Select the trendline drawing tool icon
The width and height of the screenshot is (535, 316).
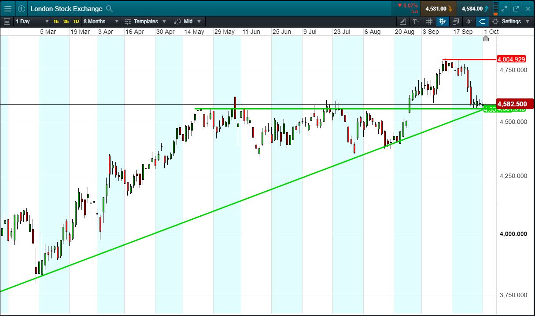coord(403,22)
